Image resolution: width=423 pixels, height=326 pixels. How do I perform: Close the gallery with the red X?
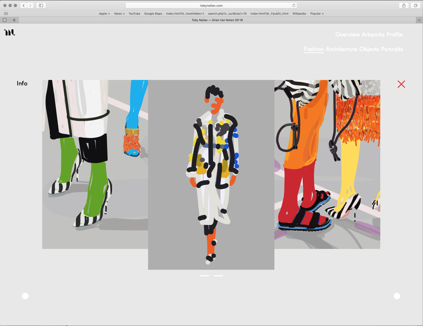(401, 84)
